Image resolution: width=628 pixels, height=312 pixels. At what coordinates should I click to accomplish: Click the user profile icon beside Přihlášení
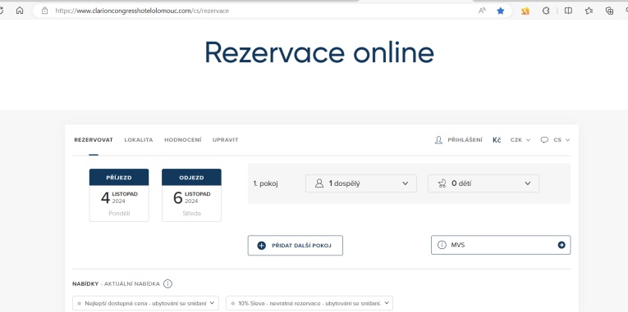pyautogui.click(x=438, y=140)
